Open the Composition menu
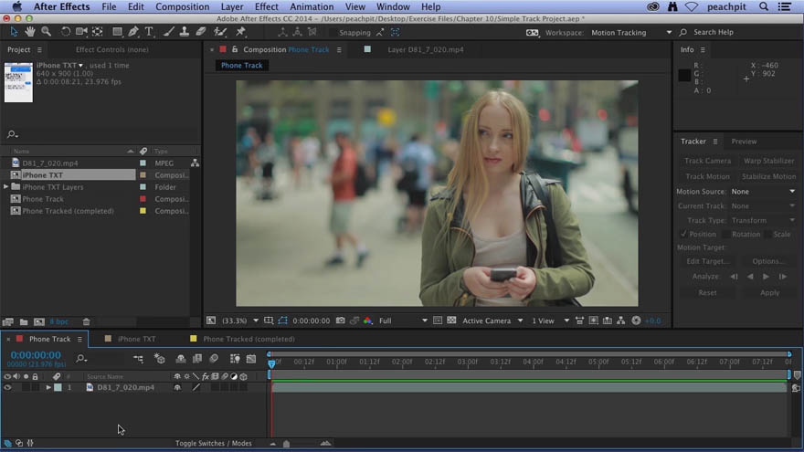Screen dimensions: 804x452 182,6
